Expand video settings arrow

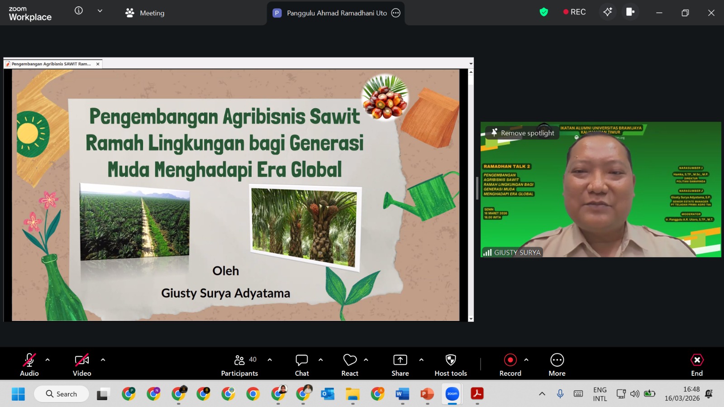103,360
